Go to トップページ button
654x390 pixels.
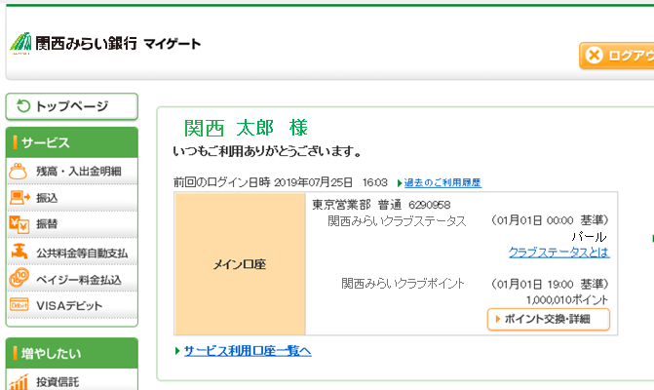(72, 106)
